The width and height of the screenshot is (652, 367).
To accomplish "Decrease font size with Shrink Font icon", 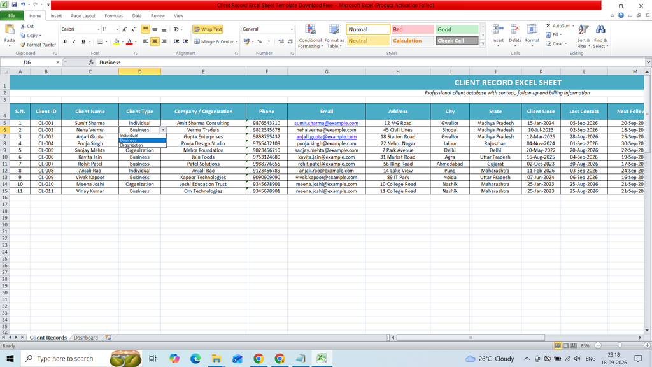I will (x=133, y=29).
